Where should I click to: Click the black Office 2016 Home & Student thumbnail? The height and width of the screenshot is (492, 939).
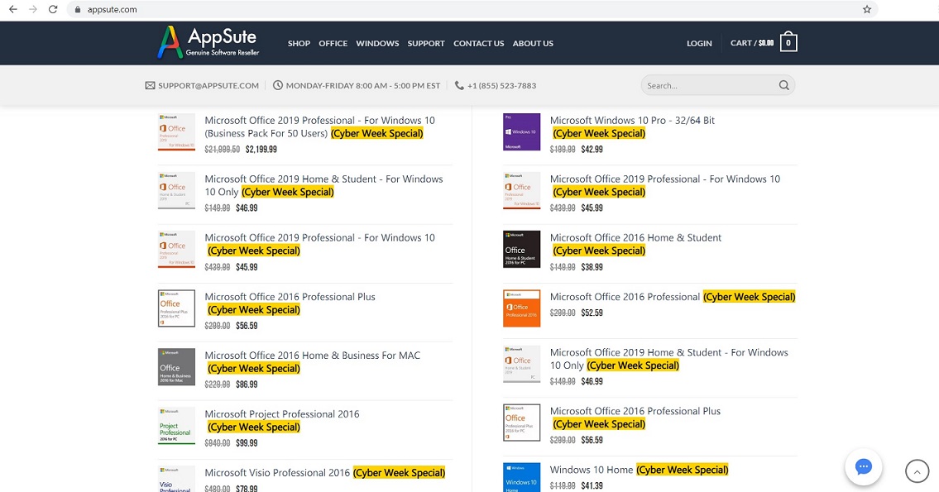pos(521,249)
